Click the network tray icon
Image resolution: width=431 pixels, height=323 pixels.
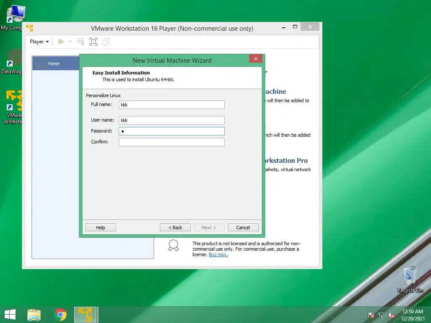381,315
